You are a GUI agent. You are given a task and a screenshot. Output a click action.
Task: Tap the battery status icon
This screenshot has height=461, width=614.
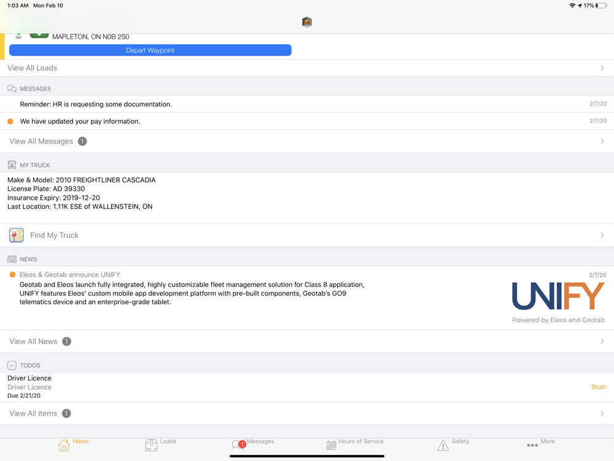[602, 6]
